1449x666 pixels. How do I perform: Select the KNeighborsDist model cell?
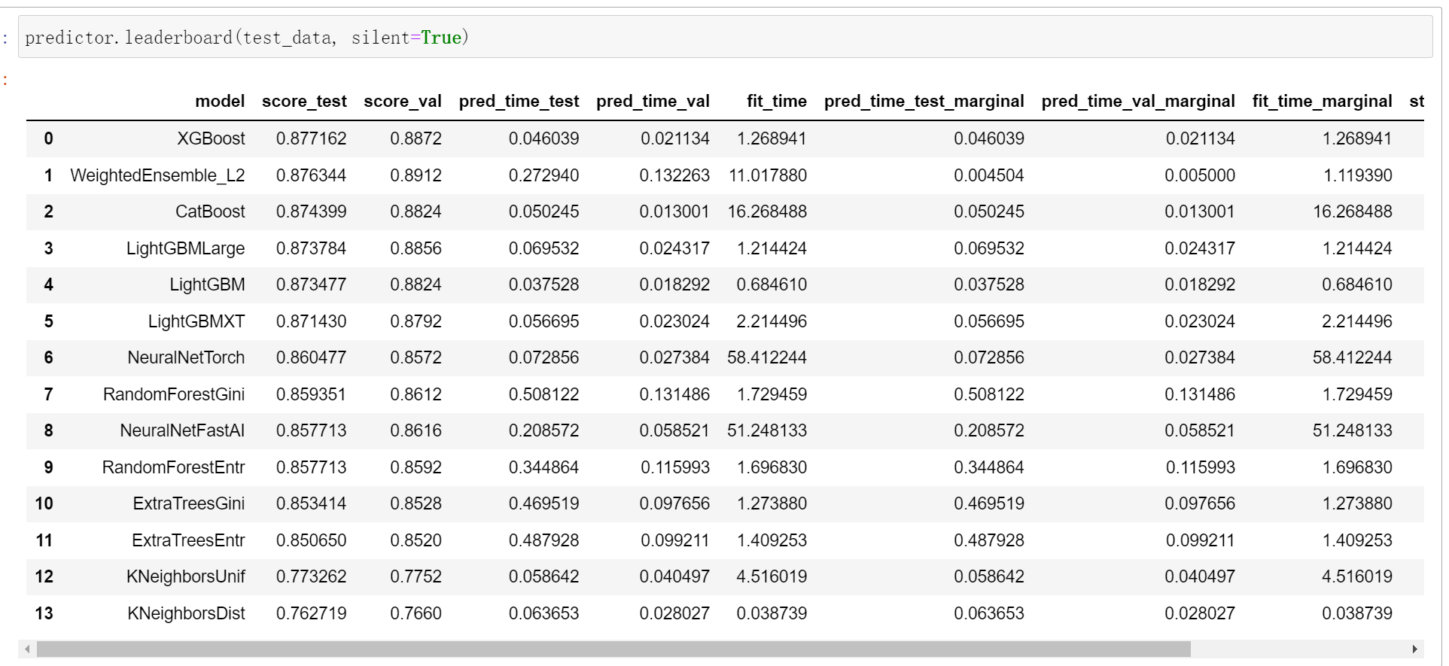[186, 613]
